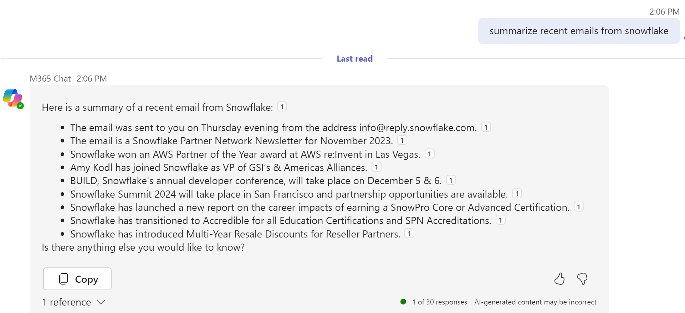The height and width of the screenshot is (313, 685).
Task: Expand the 1 reference chevron
Action: [101, 302]
